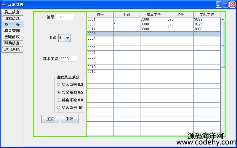Open the 月份 dropdown arrow
The height and width of the screenshot is (148, 237).
tap(68, 38)
